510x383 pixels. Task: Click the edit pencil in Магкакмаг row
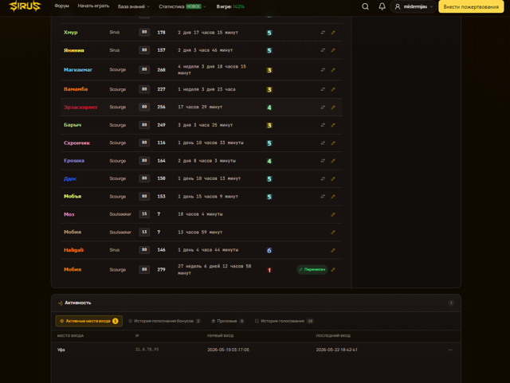click(333, 70)
